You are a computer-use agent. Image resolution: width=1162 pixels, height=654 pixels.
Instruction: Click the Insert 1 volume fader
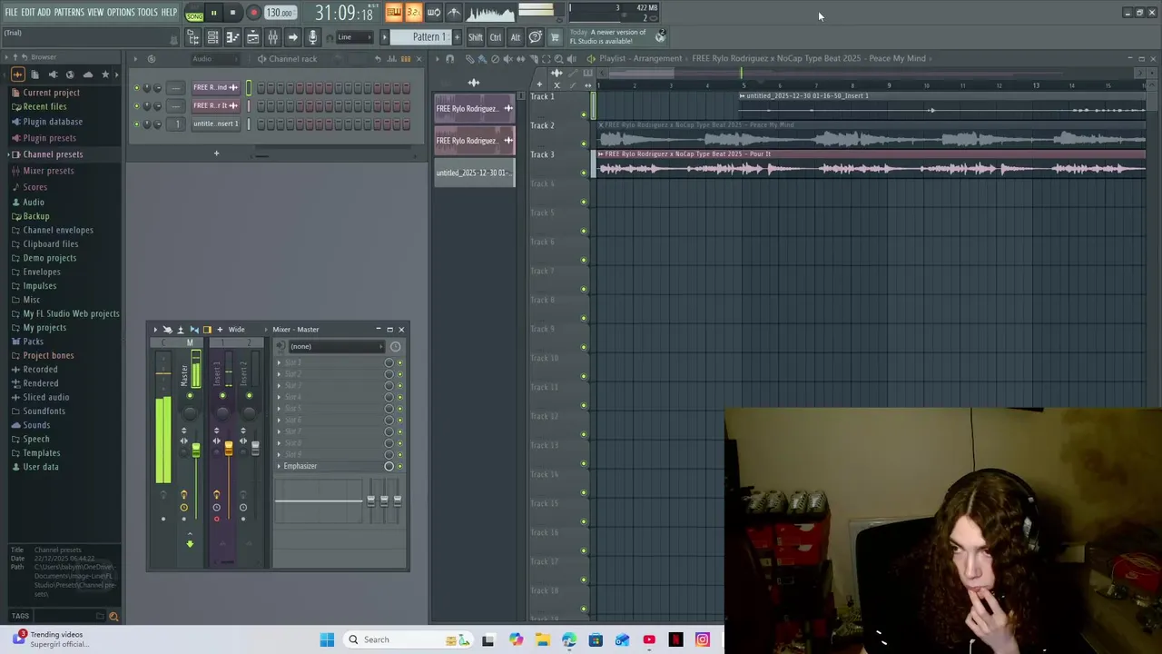coord(228,448)
